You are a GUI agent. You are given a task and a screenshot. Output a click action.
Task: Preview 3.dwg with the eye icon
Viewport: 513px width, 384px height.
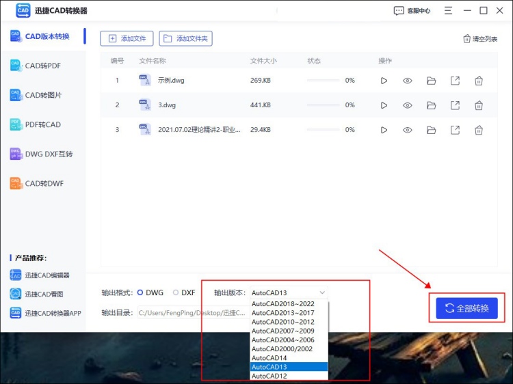pyautogui.click(x=408, y=105)
